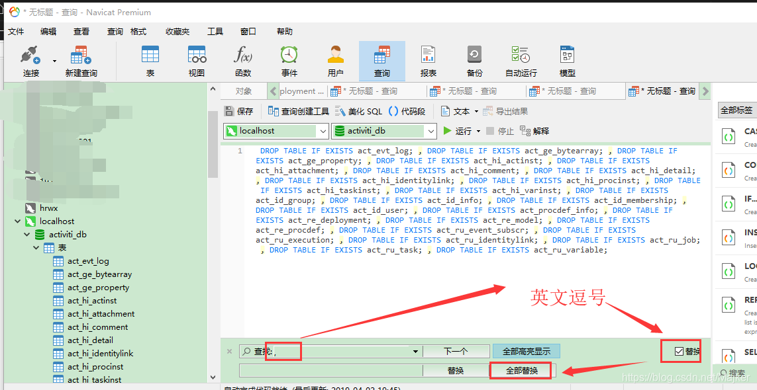
Task: Open the Connection (连接) toolbar icon
Action: click(x=31, y=61)
